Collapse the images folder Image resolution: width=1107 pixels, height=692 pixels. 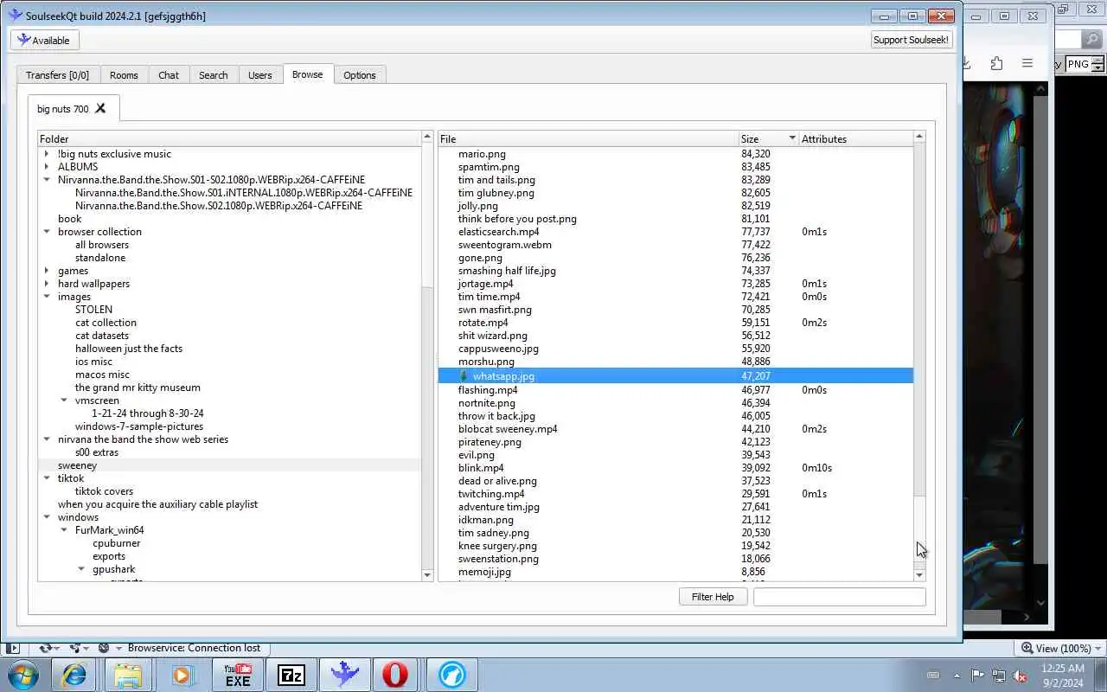(47, 297)
